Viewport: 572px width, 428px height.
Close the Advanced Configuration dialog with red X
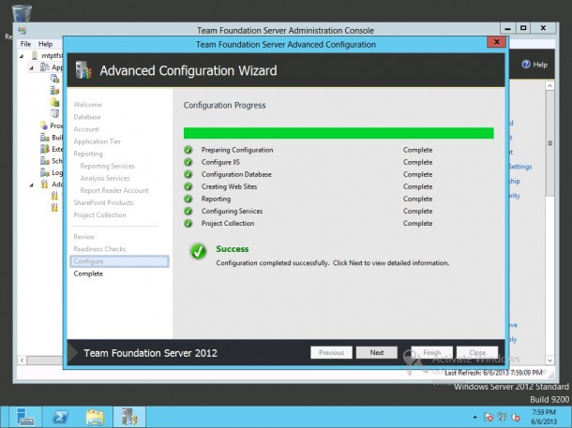pos(496,42)
